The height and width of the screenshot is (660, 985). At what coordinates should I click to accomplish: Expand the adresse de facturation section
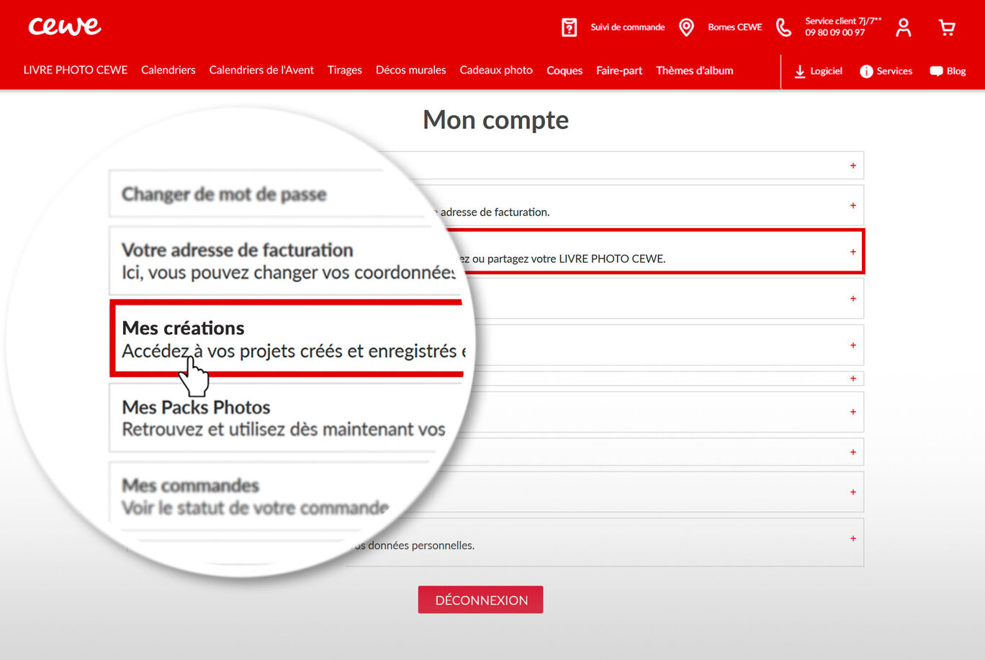853,205
